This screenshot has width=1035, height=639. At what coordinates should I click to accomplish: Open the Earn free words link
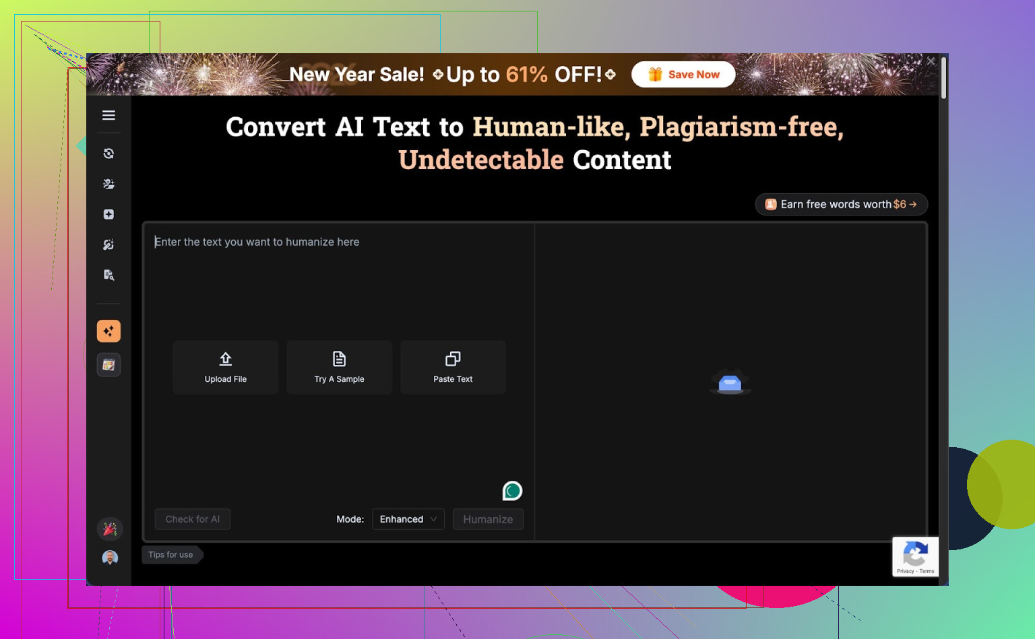[x=841, y=204]
